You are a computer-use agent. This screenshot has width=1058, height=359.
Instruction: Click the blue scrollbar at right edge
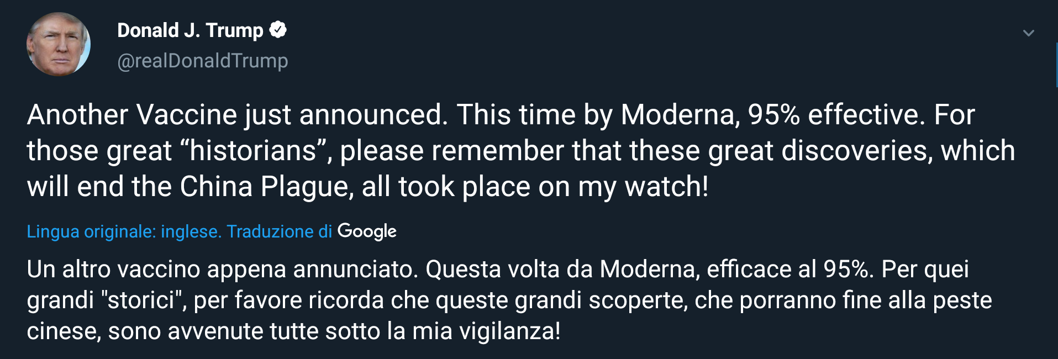[1056, 65]
